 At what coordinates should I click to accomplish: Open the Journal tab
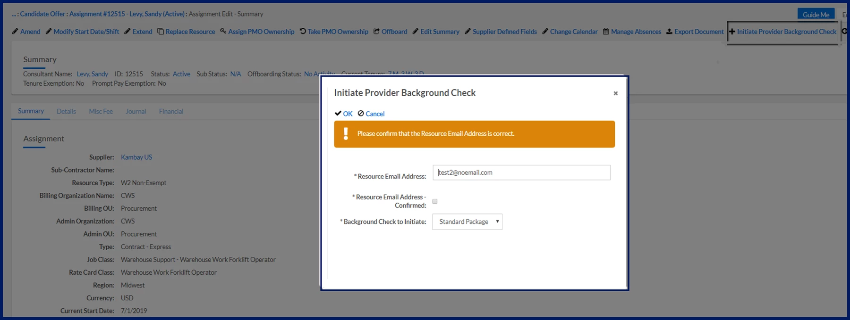(x=136, y=112)
